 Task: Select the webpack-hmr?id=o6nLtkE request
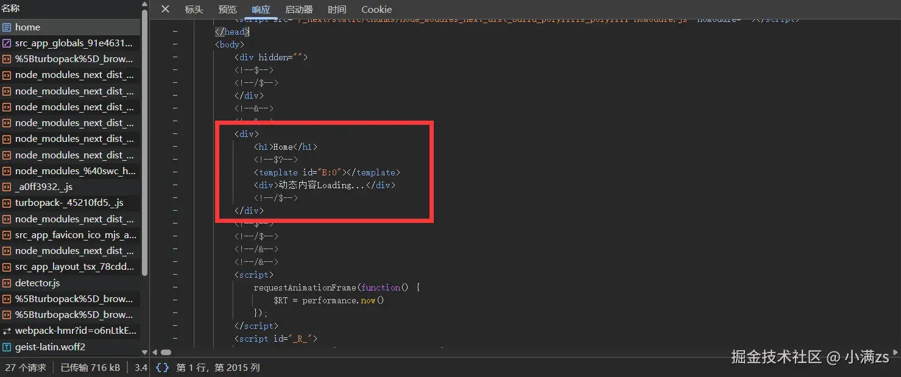[70, 331]
